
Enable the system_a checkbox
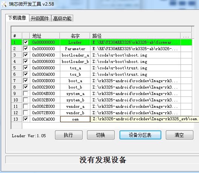(26, 93)
